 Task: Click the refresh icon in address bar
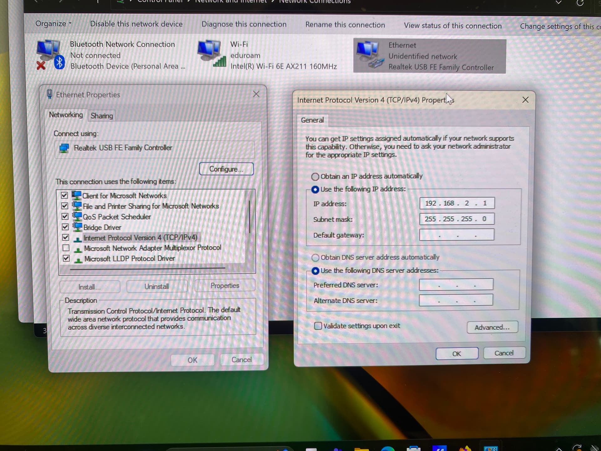click(580, 3)
